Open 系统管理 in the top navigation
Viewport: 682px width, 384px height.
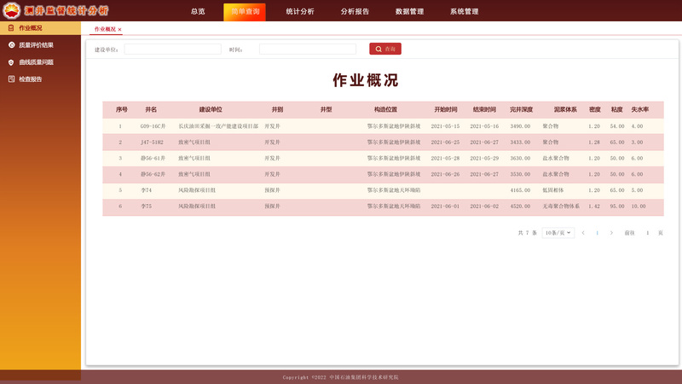[x=465, y=12]
